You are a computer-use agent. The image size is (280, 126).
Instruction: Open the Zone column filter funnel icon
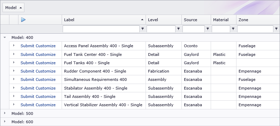click(276, 29)
